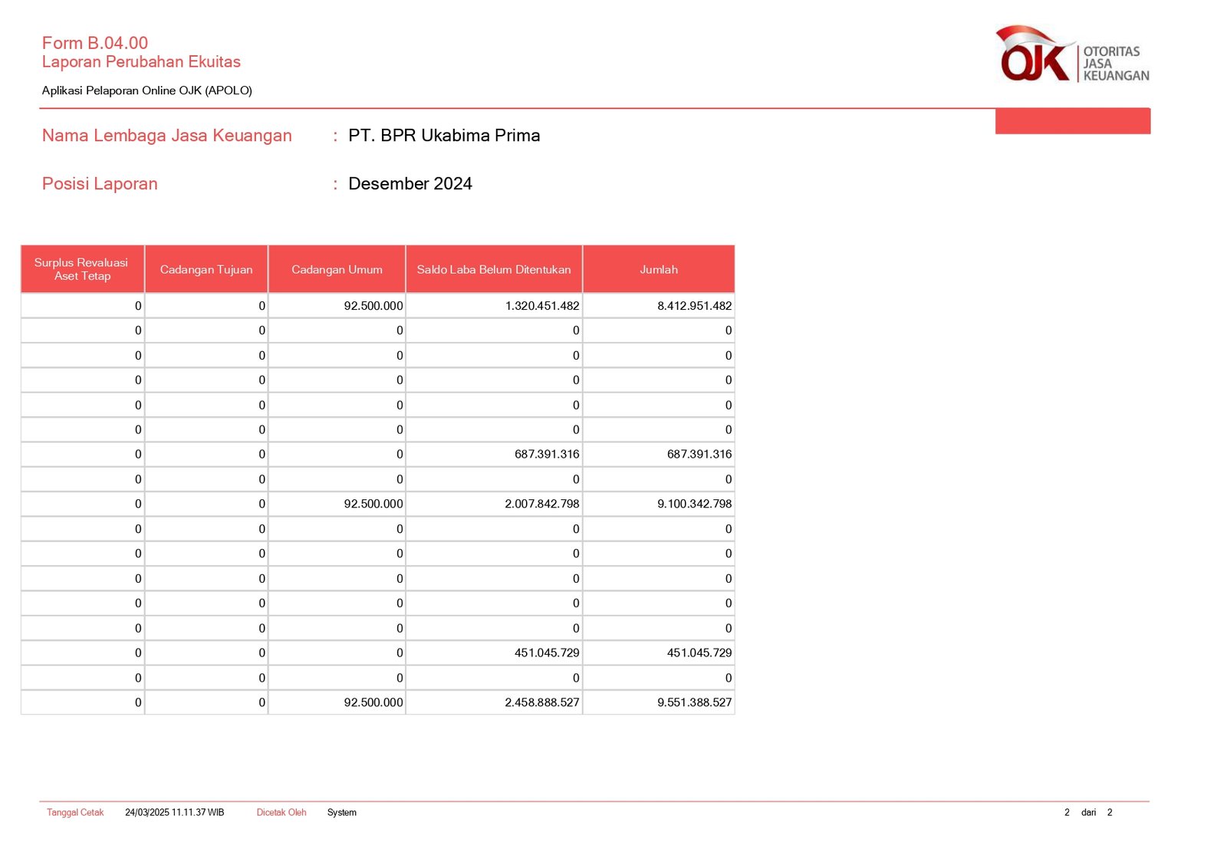
Task: Click the Laporan Perubahan Ekuitas heading
Action: tap(141, 62)
